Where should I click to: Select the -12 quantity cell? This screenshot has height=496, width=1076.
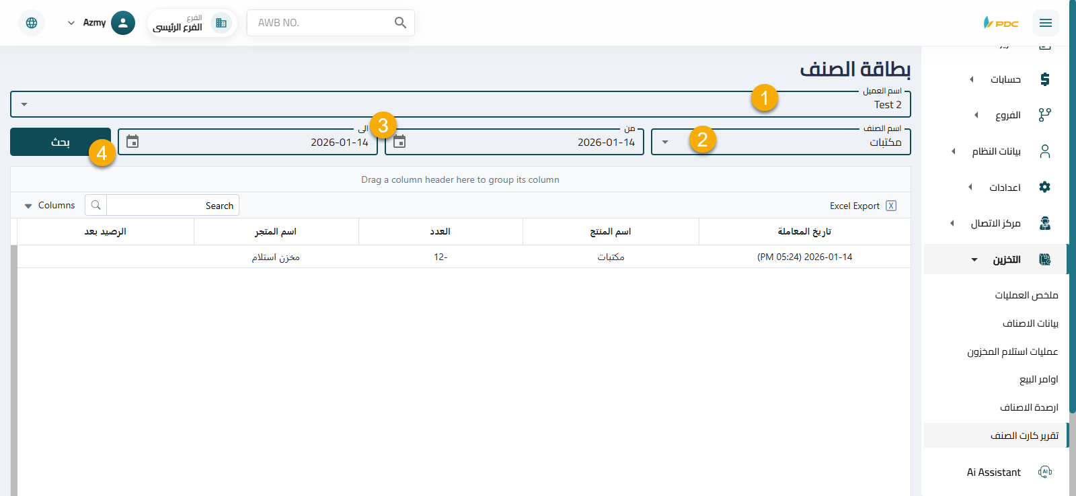tap(440, 257)
